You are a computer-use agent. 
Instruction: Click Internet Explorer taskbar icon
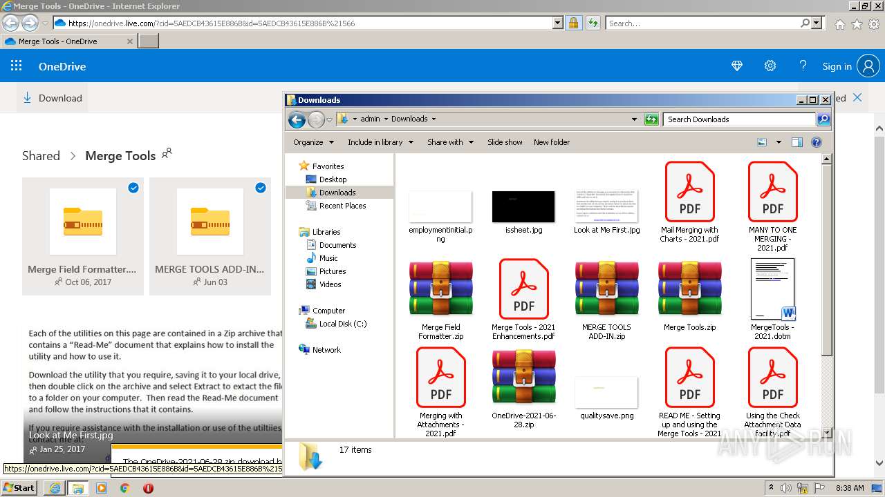click(x=55, y=488)
